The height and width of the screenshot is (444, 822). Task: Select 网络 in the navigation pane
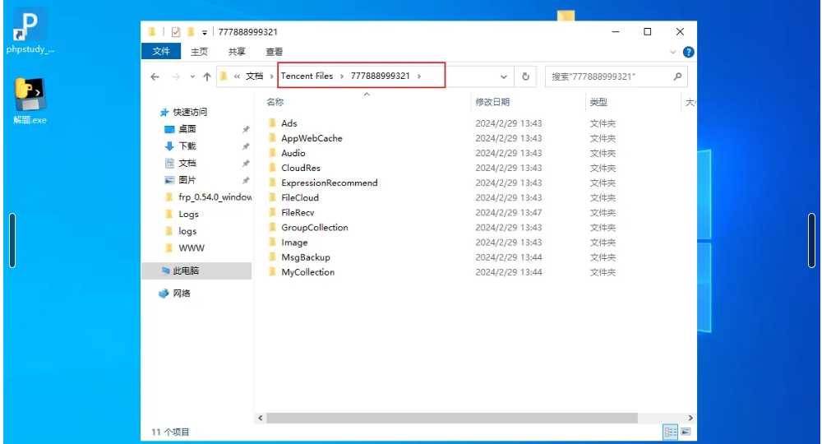click(x=182, y=293)
